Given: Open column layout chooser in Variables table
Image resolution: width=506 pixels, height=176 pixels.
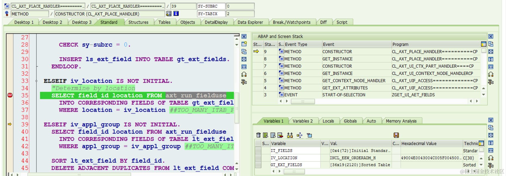Looking at the screenshot, I should tap(481, 143).
